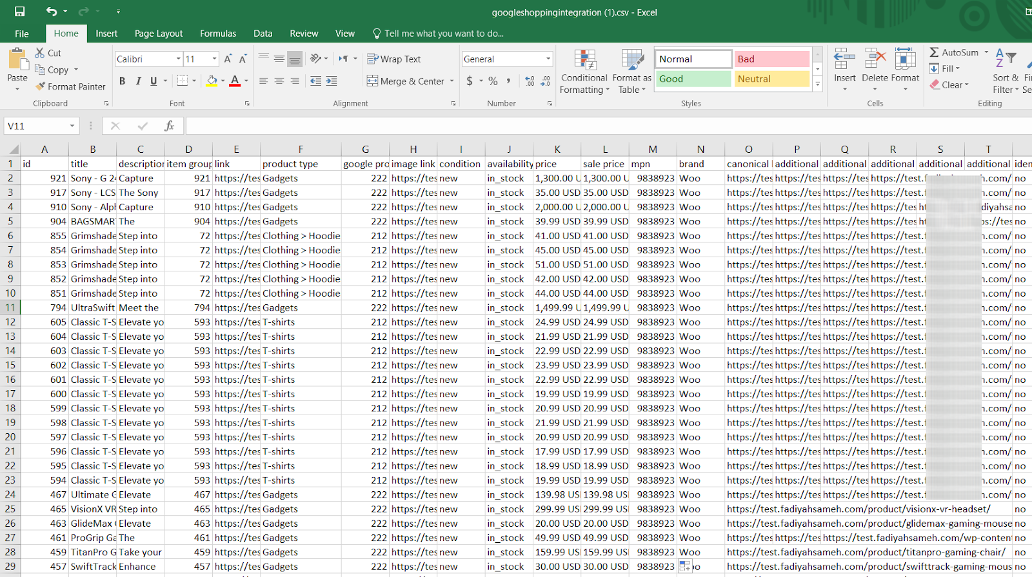Toggle Center horizontal alignment
The width and height of the screenshot is (1032, 577).
tap(279, 81)
